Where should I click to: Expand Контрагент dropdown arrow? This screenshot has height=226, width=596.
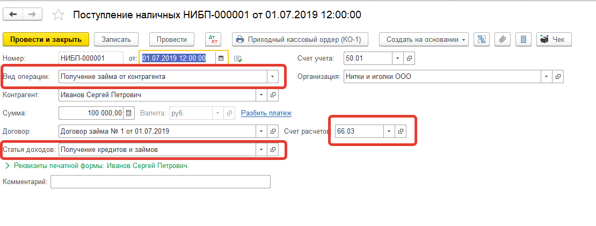(x=261, y=94)
